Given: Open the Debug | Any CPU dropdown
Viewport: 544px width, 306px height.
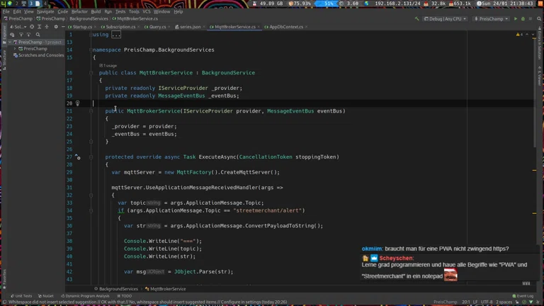Looking at the screenshot, I should tap(446, 19).
